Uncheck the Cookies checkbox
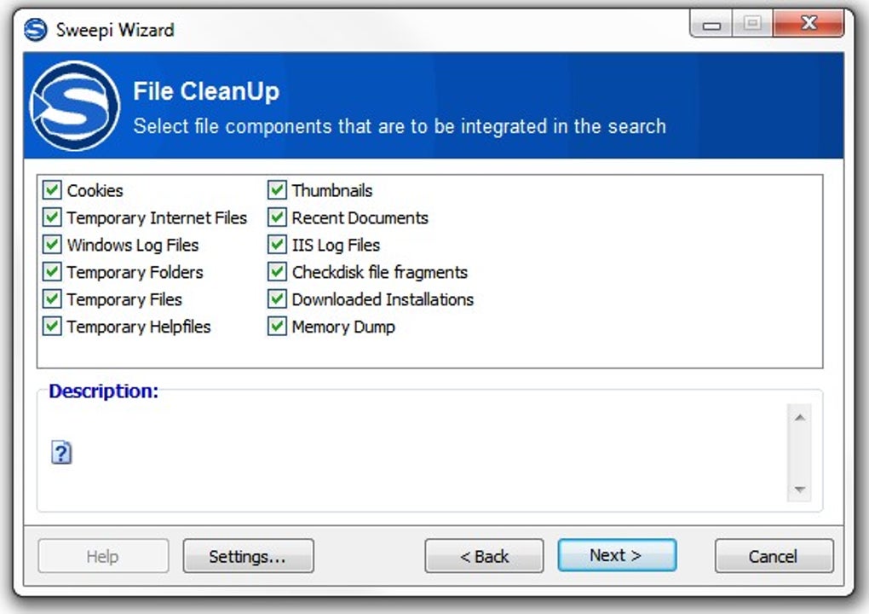 pyautogui.click(x=52, y=189)
